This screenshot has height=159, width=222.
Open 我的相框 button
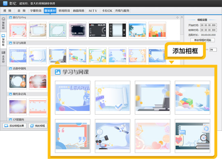[x=38, y=126]
